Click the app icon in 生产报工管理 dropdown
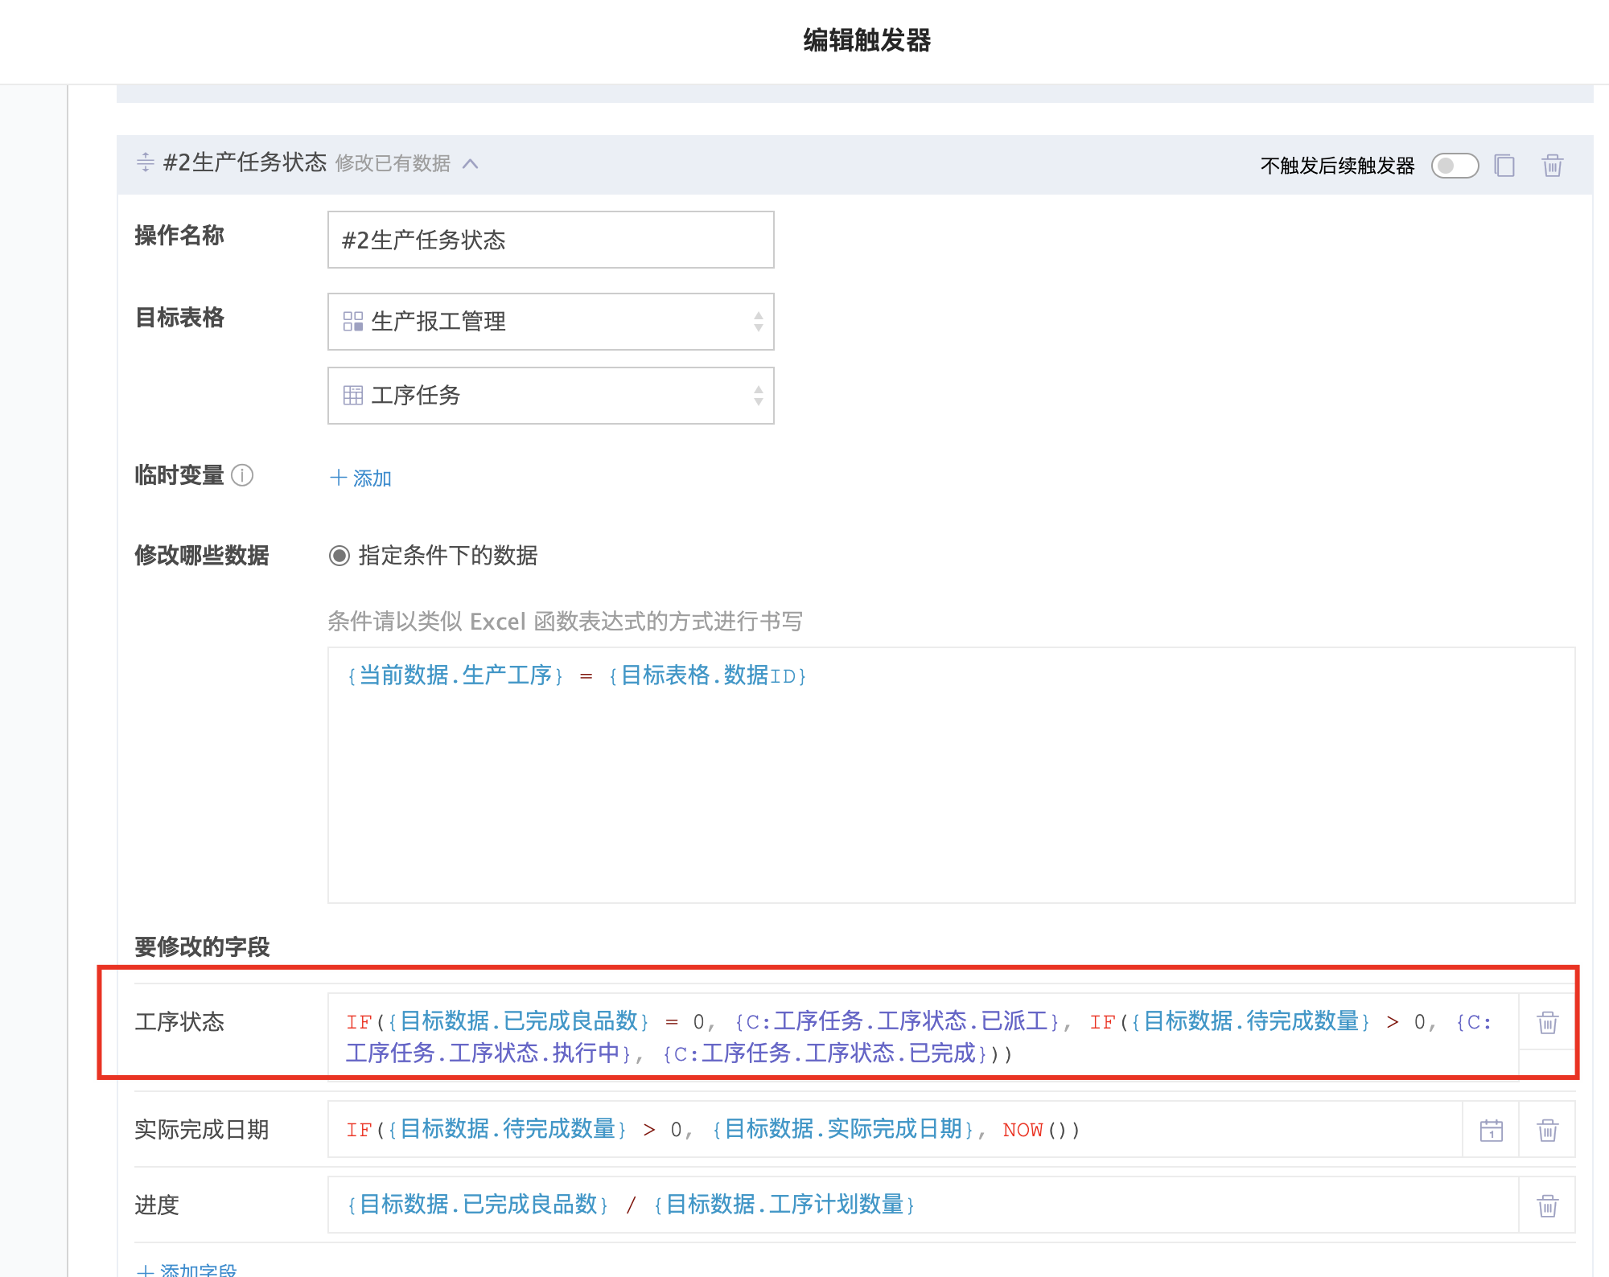This screenshot has width=1609, height=1277. coord(352,321)
